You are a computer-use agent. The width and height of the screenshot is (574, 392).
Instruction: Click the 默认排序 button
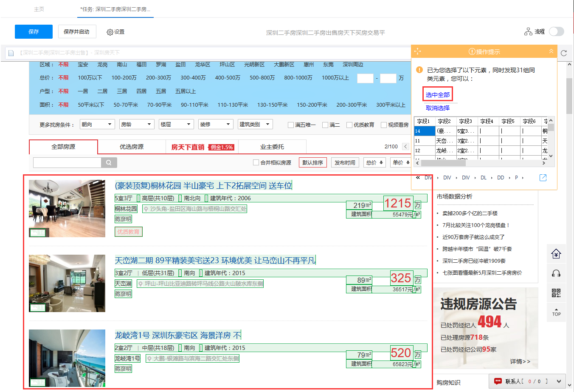(312, 162)
